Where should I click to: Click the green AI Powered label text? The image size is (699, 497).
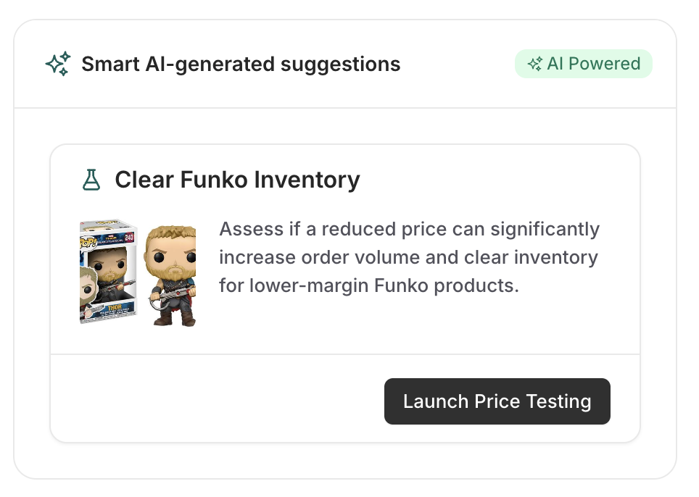(x=592, y=64)
